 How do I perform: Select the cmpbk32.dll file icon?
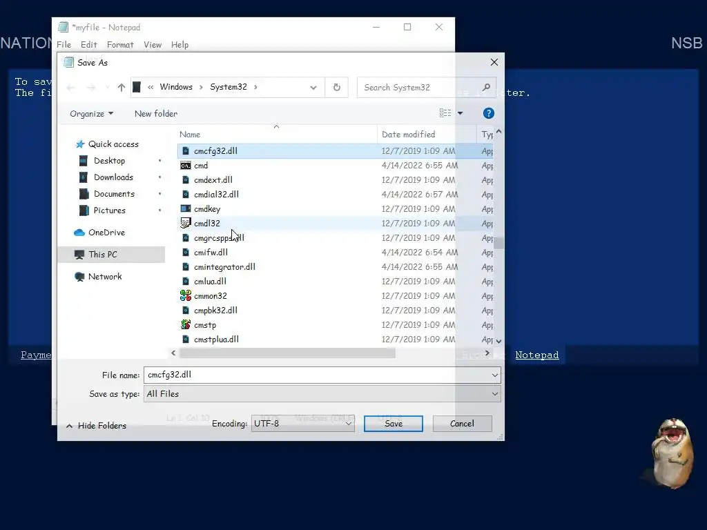185,310
